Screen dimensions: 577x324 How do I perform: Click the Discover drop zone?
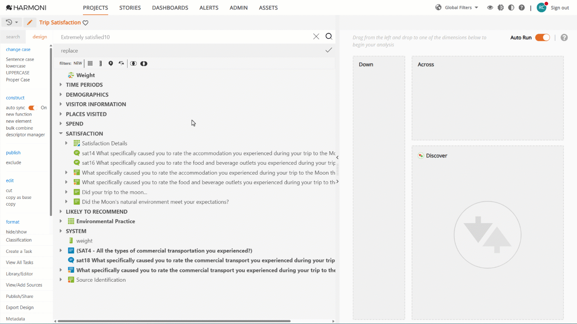pyautogui.click(x=487, y=232)
